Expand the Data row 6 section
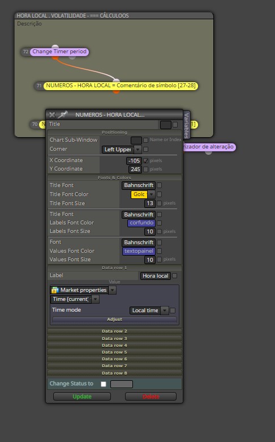This screenshot has height=442, width=275. [x=114, y=359]
